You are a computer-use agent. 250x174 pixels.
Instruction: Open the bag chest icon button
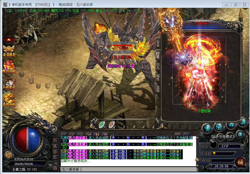pyautogui.click(x=219, y=127)
